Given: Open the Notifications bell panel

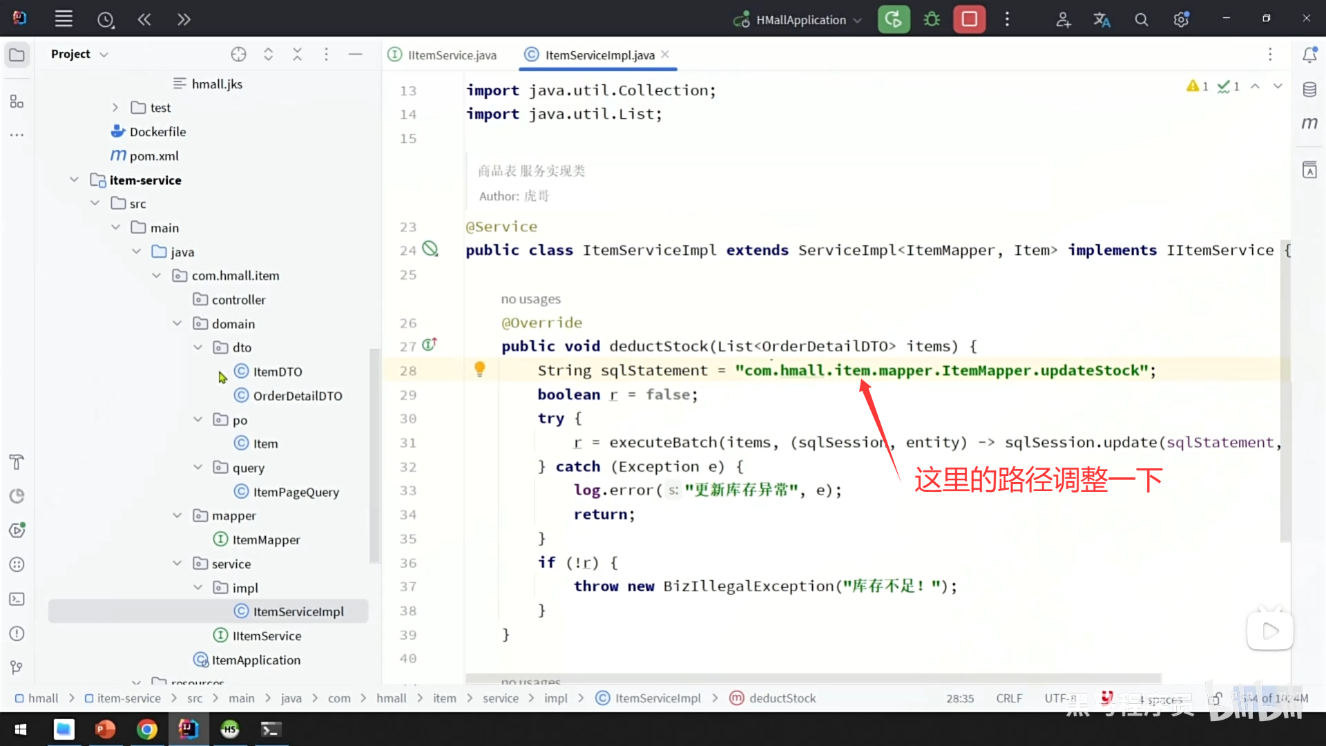Looking at the screenshot, I should [1309, 55].
